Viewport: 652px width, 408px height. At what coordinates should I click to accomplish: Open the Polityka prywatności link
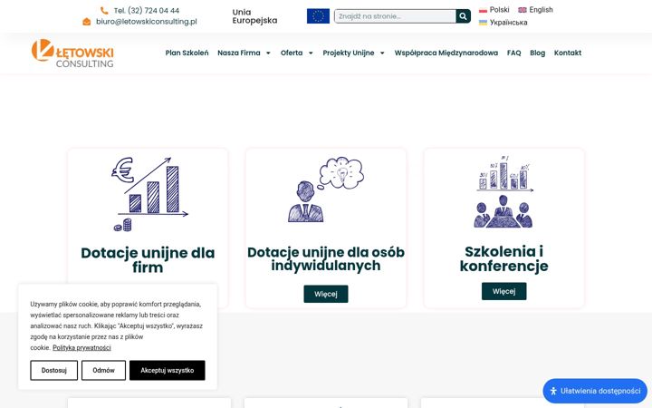click(81, 347)
